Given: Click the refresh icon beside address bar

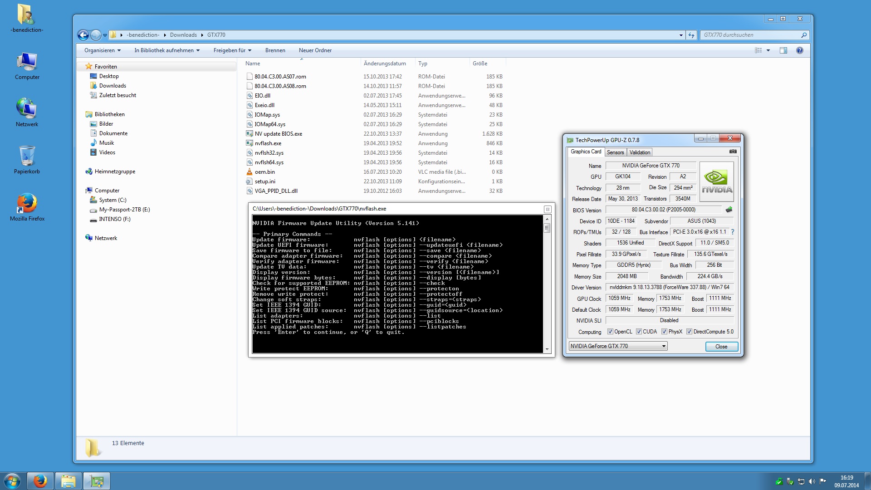Looking at the screenshot, I should tap(691, 35).
